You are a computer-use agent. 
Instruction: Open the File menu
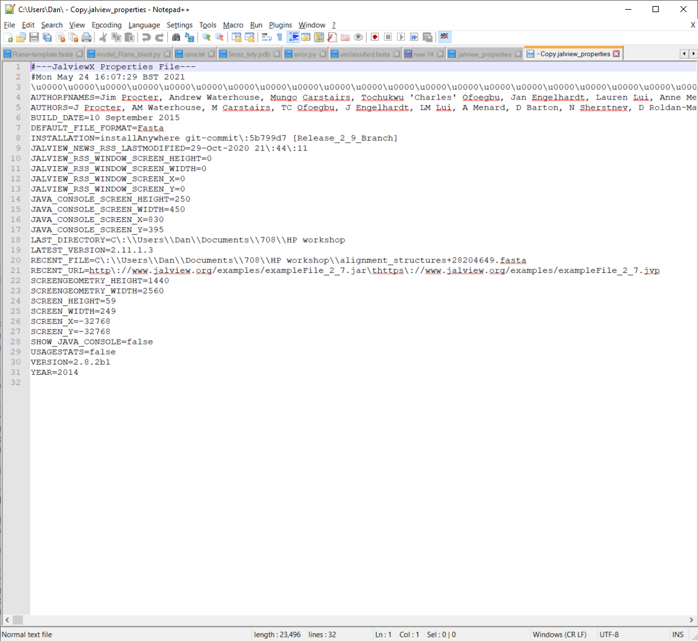(x=9, y=25)
